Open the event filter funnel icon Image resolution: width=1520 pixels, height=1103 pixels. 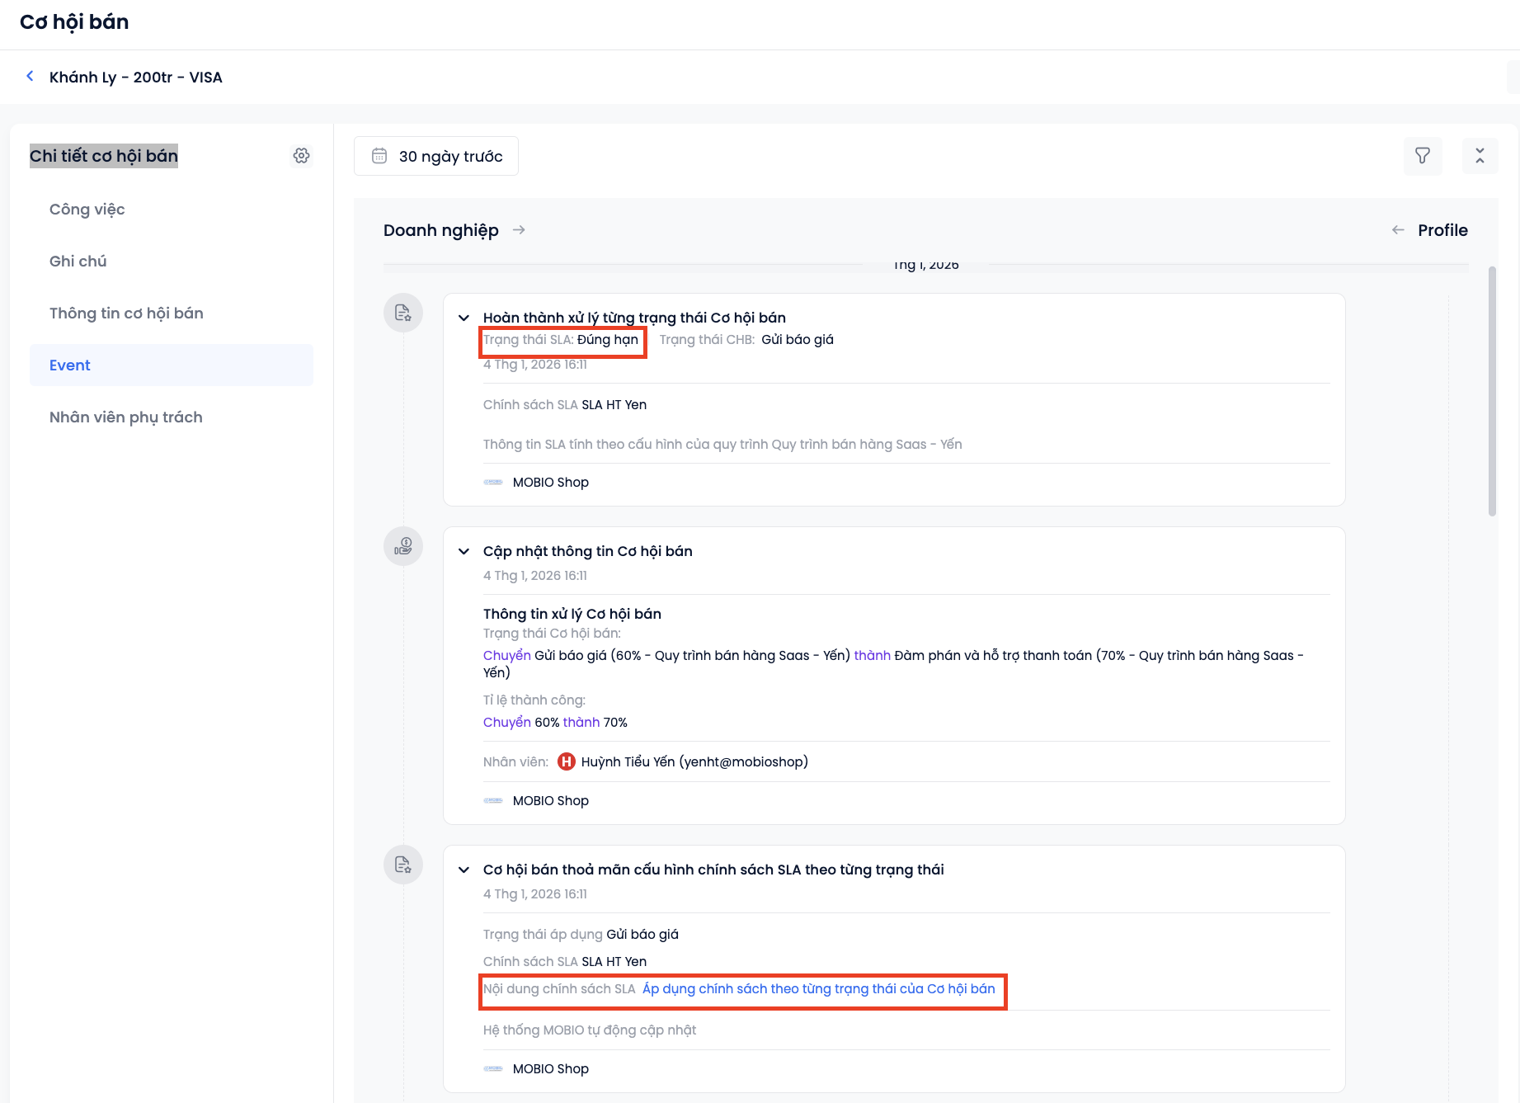coord(1423,156)
